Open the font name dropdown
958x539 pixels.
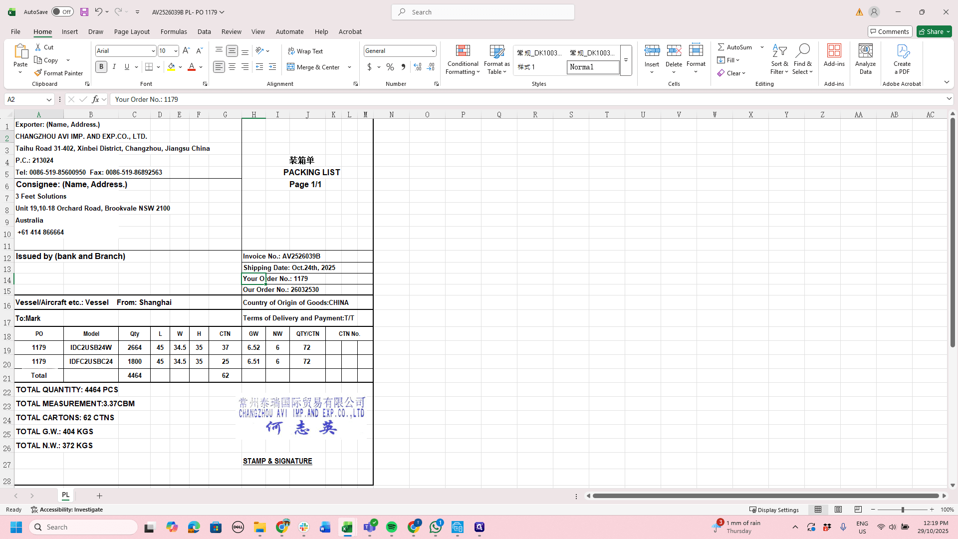point(153,51)
